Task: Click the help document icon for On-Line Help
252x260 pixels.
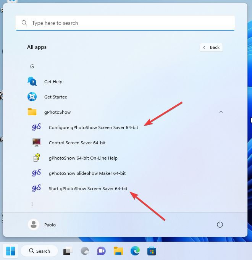Action: 37,158
